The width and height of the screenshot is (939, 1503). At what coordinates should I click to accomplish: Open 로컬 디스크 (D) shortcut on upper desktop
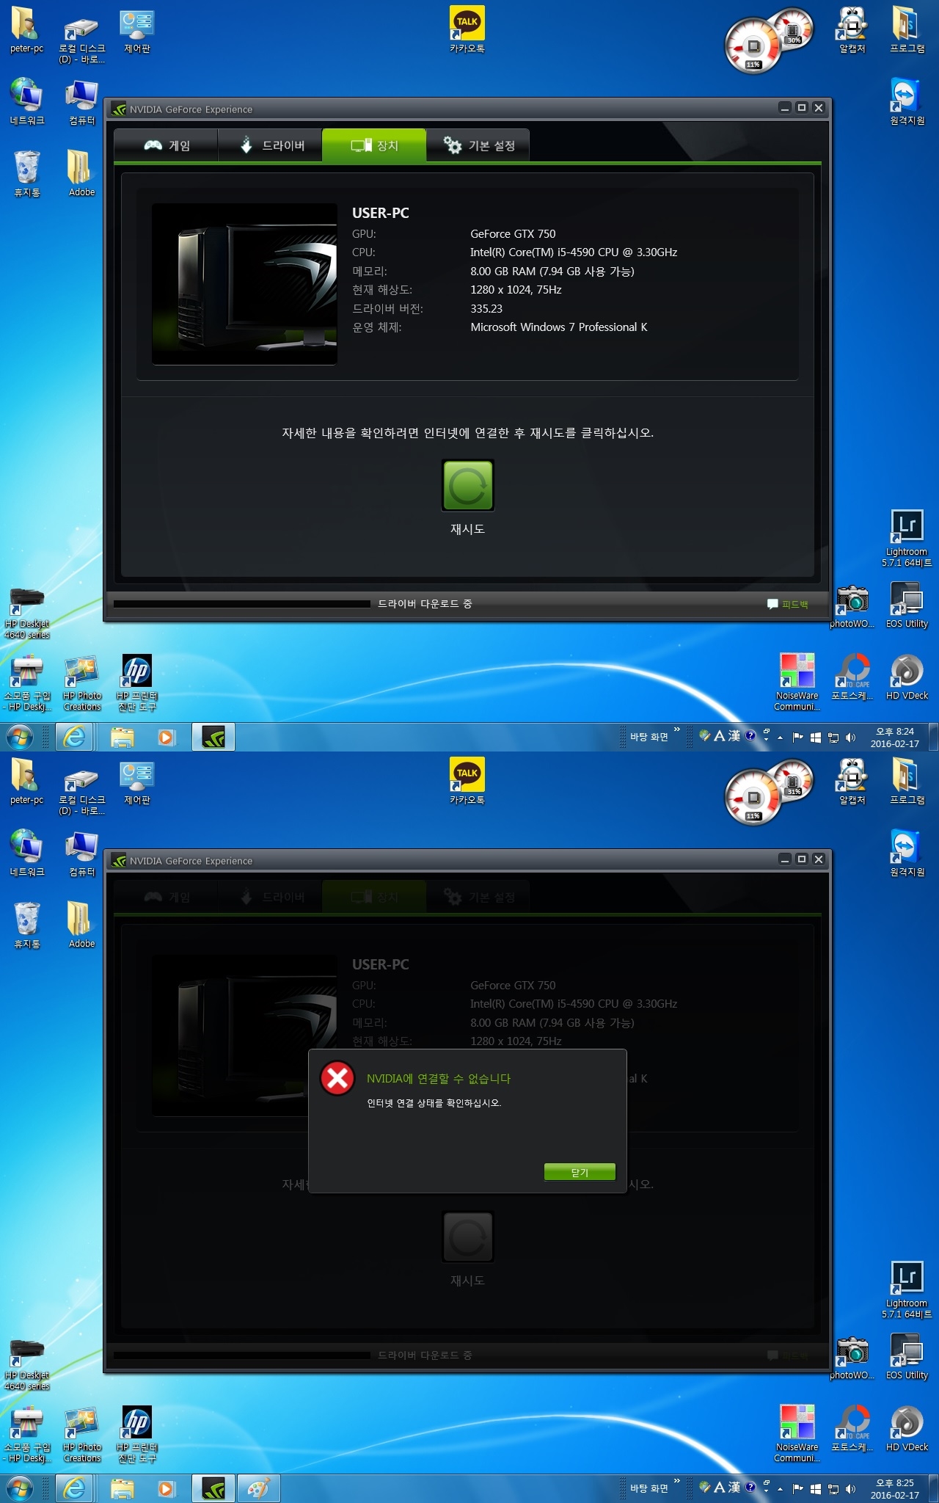[x=81, y=40]
